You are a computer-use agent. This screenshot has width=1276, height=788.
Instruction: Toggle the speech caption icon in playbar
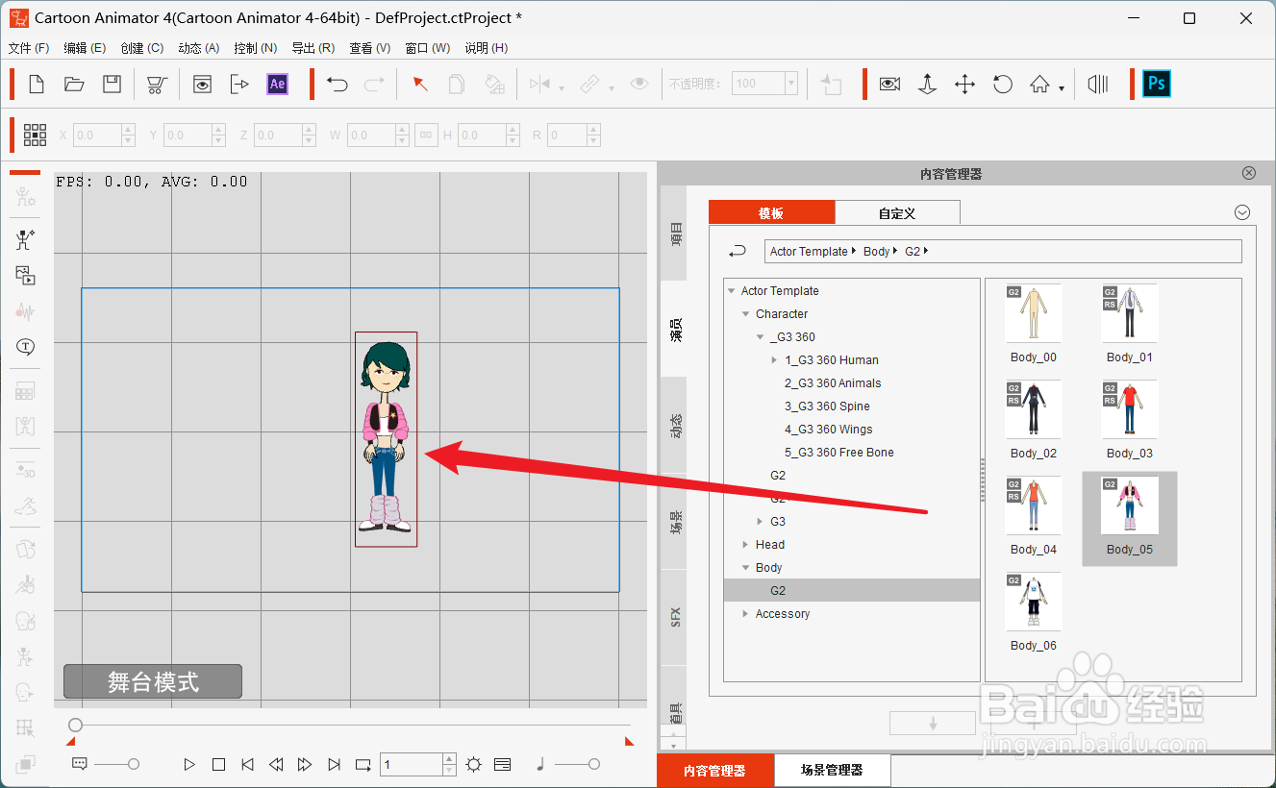tap(80, 764)
